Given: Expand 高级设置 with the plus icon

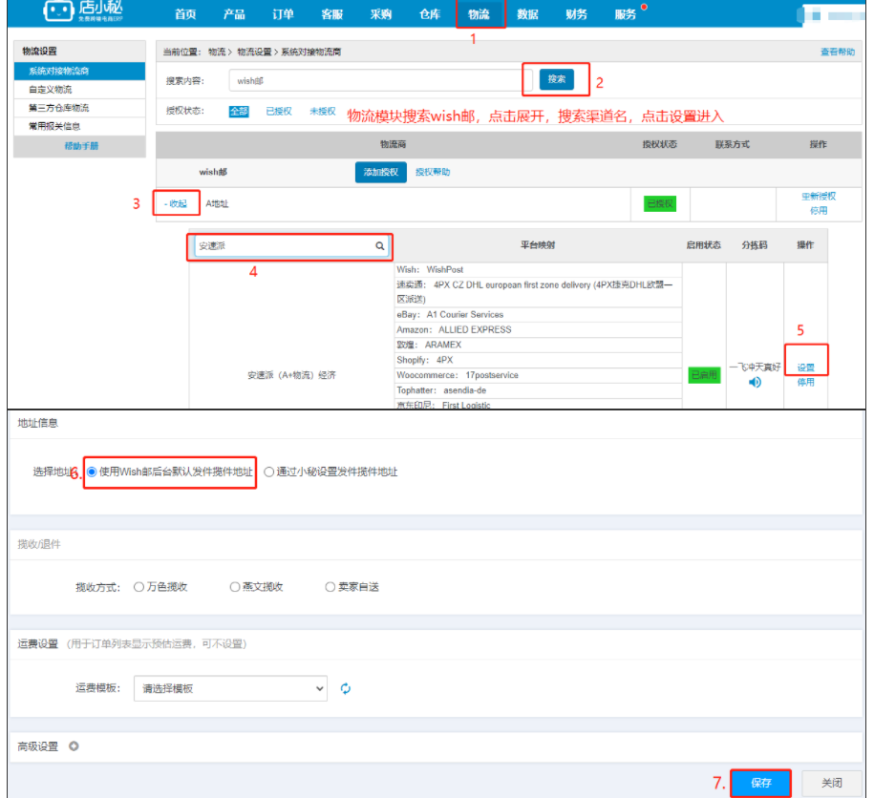Looking at the screenshot, I should [x=74, y=746].
